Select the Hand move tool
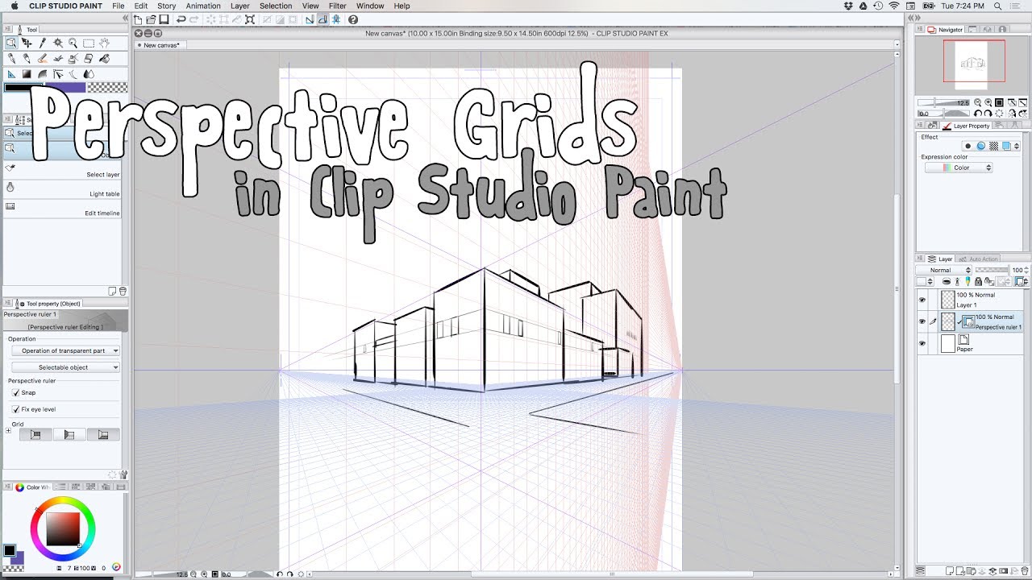 pos(104,43)
